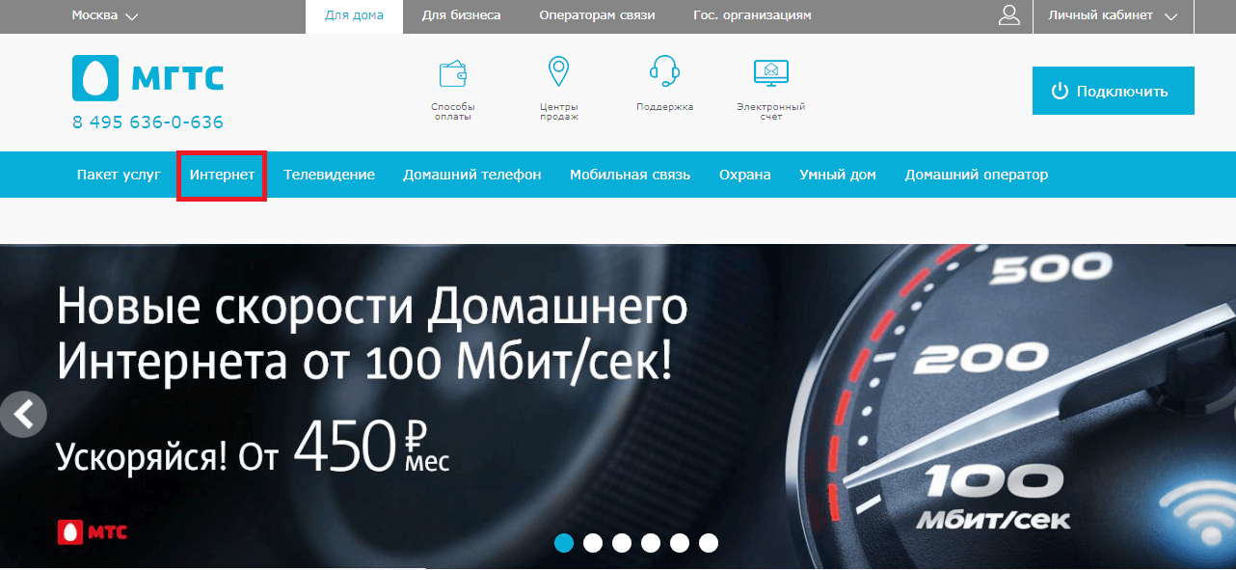The height and width of the screenshot is (570, 1236).
Task: Switch to the Для бизнеса tab
Action: click(x=461, y=15)
